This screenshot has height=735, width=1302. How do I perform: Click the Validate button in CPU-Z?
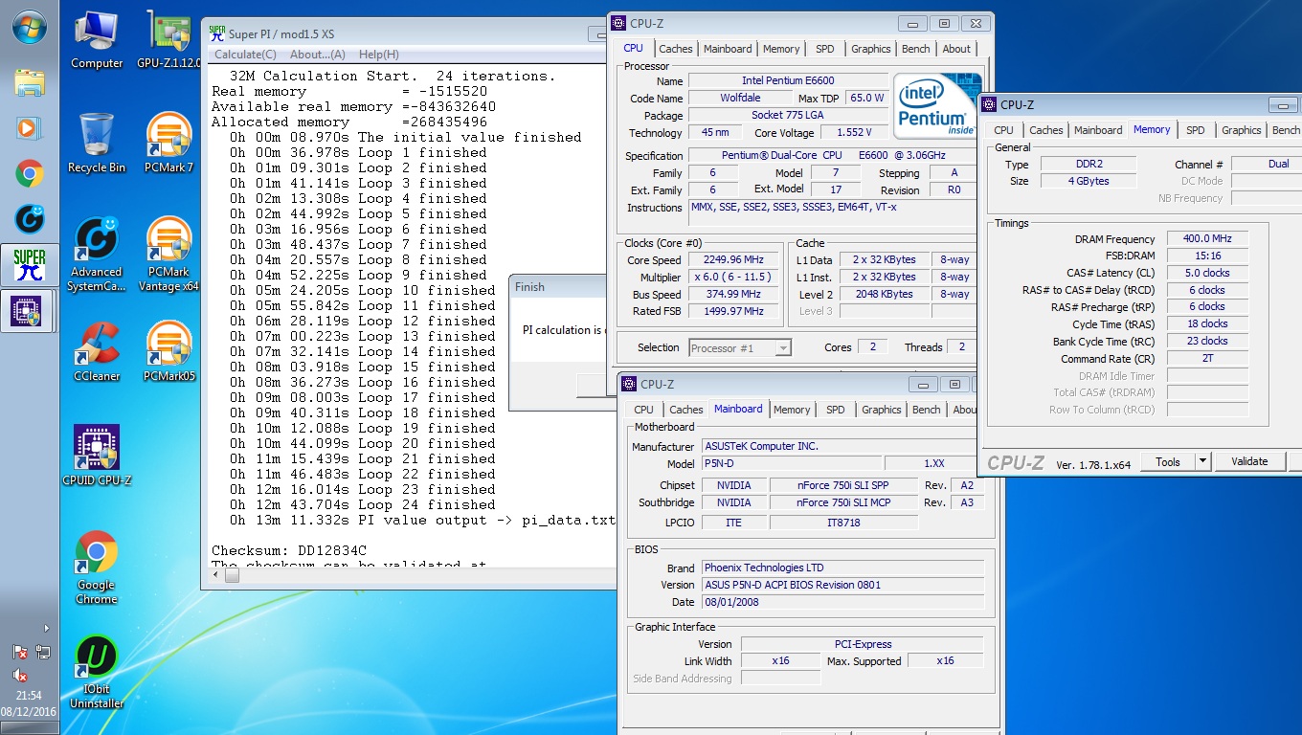(1249, 461)
